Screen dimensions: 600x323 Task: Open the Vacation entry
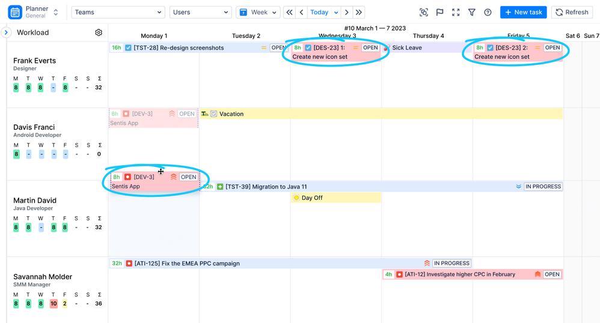point(381,114)
